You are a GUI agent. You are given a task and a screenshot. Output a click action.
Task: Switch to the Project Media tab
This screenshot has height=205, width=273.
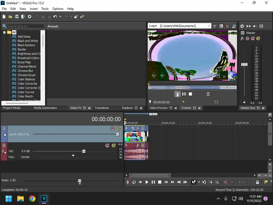(11, 108)
